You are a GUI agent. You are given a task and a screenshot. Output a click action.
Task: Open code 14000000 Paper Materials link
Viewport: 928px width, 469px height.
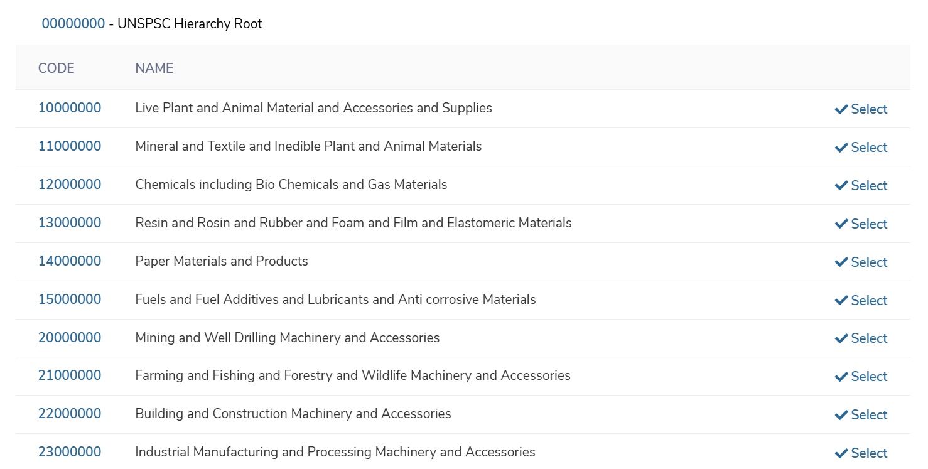point(70,261)
